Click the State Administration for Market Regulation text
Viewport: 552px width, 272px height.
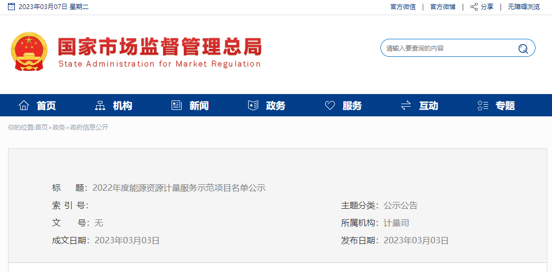point(159,64)
